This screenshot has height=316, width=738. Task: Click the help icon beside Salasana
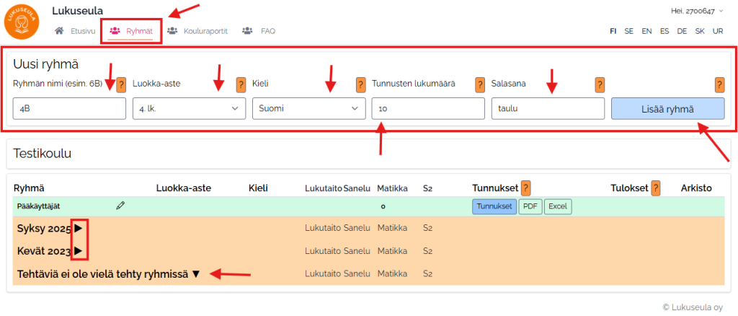(600, 84)
